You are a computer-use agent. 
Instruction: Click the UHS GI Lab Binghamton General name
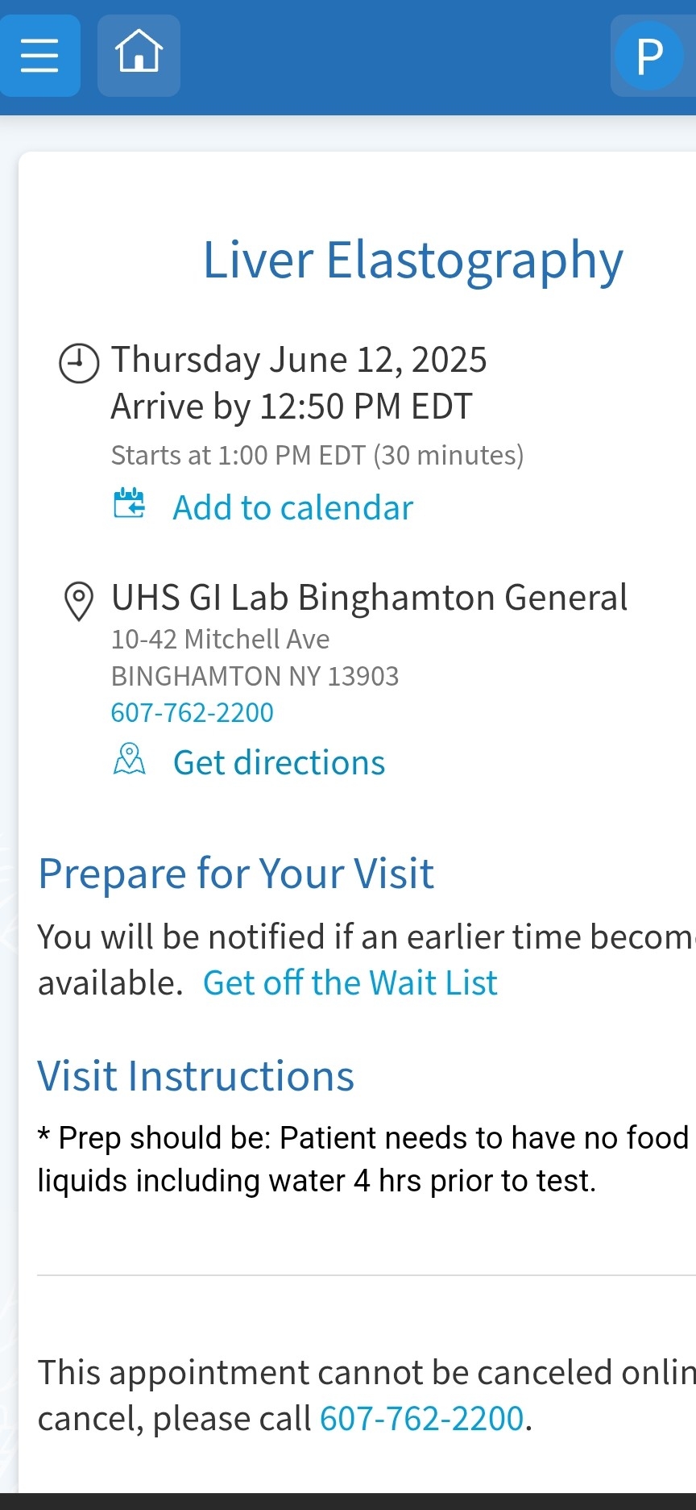tap(369, 598)
